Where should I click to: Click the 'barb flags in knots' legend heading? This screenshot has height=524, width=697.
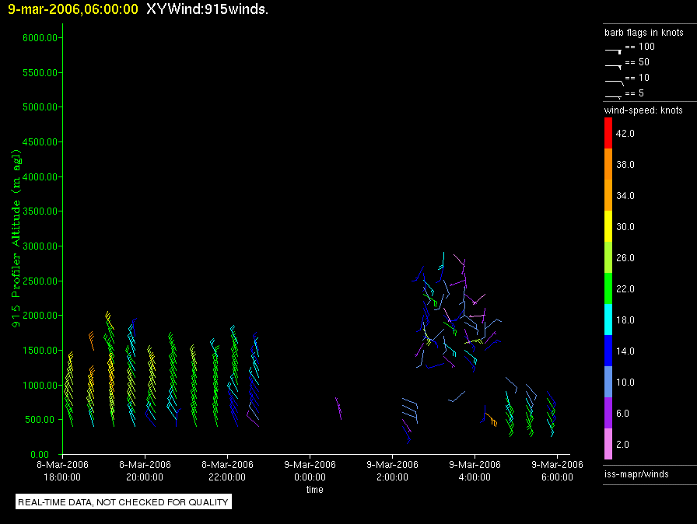pos(643,33)
